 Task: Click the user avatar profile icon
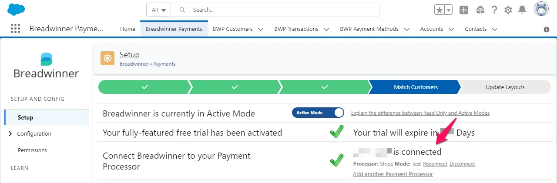pyautogui.click(x=541, y=9)
